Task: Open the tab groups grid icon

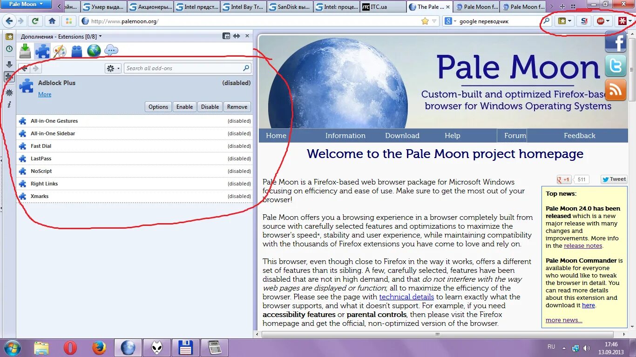Action: point(573,7)
